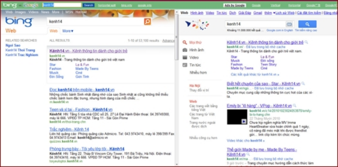338x167 pixels.
Task: Click preview magnifier beside Biết hết chuyện của sao result
Action: click(303, 84)
